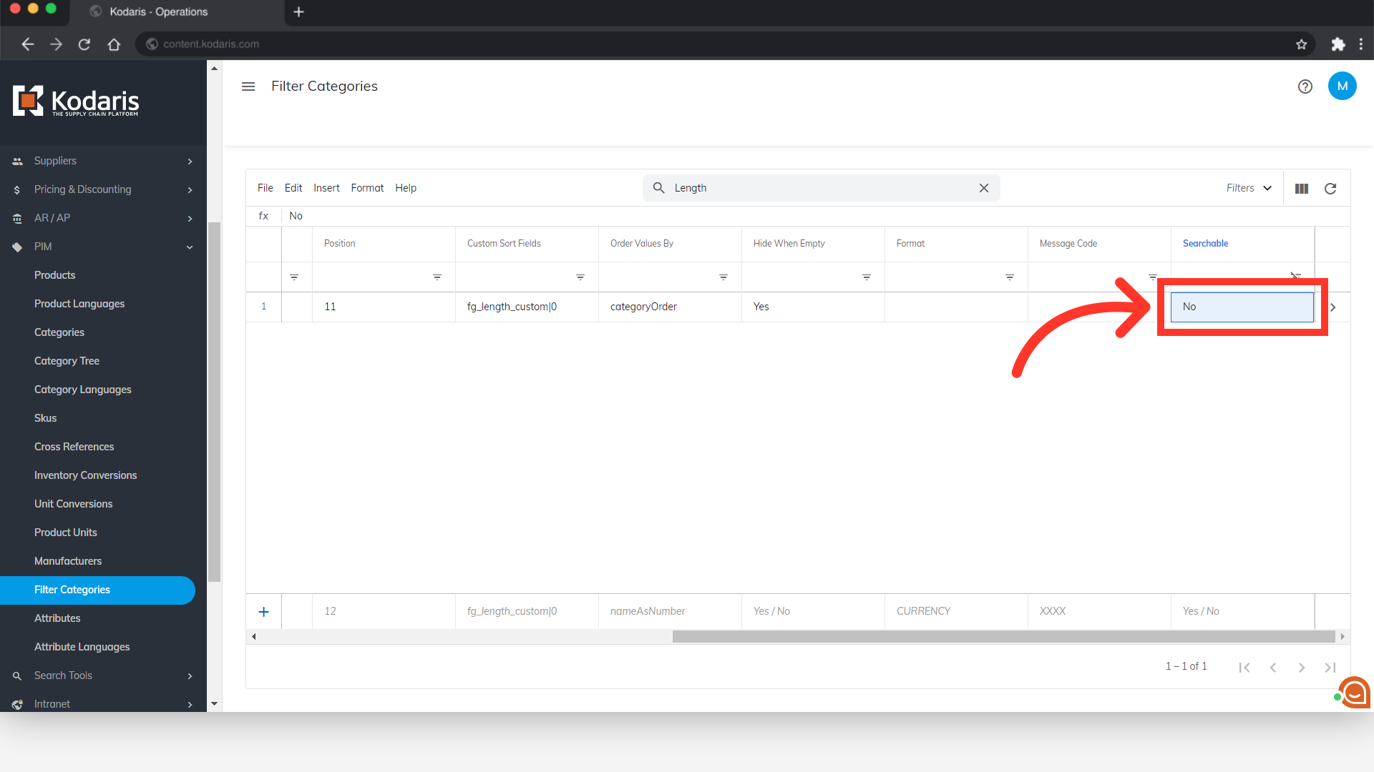Click the column chooser icon
Viewport: 1374px width, 772px height.
pyautogui.click(x=1301, y=189)
